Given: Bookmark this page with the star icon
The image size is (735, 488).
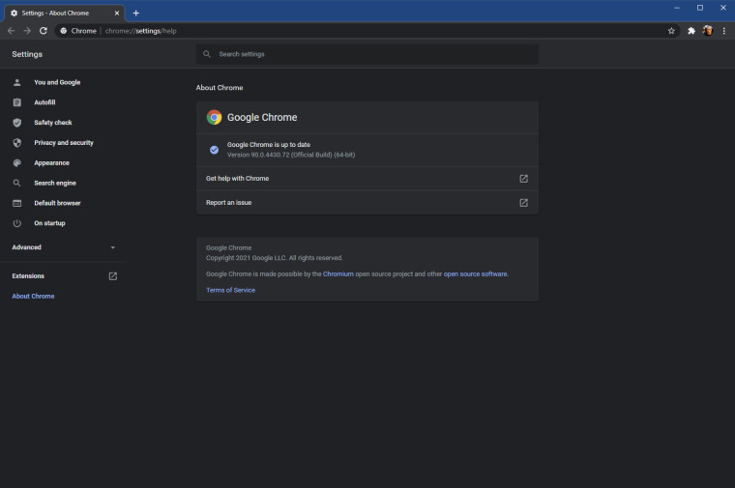Looking at the screenshot, I should 671,31.
